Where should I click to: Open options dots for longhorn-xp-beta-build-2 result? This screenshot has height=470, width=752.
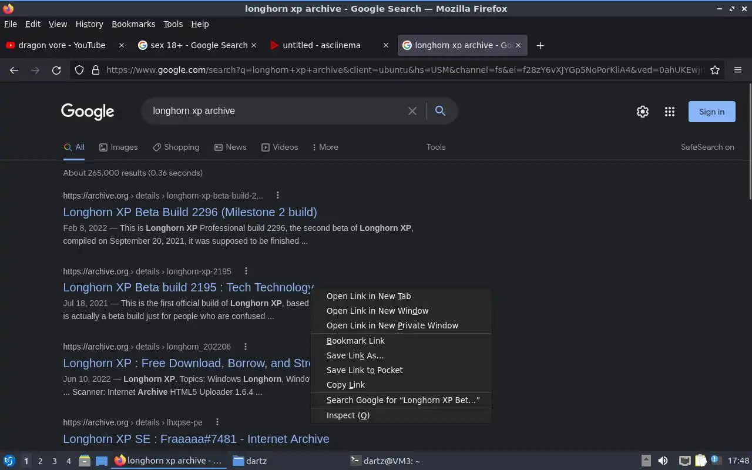coord(278,196)
